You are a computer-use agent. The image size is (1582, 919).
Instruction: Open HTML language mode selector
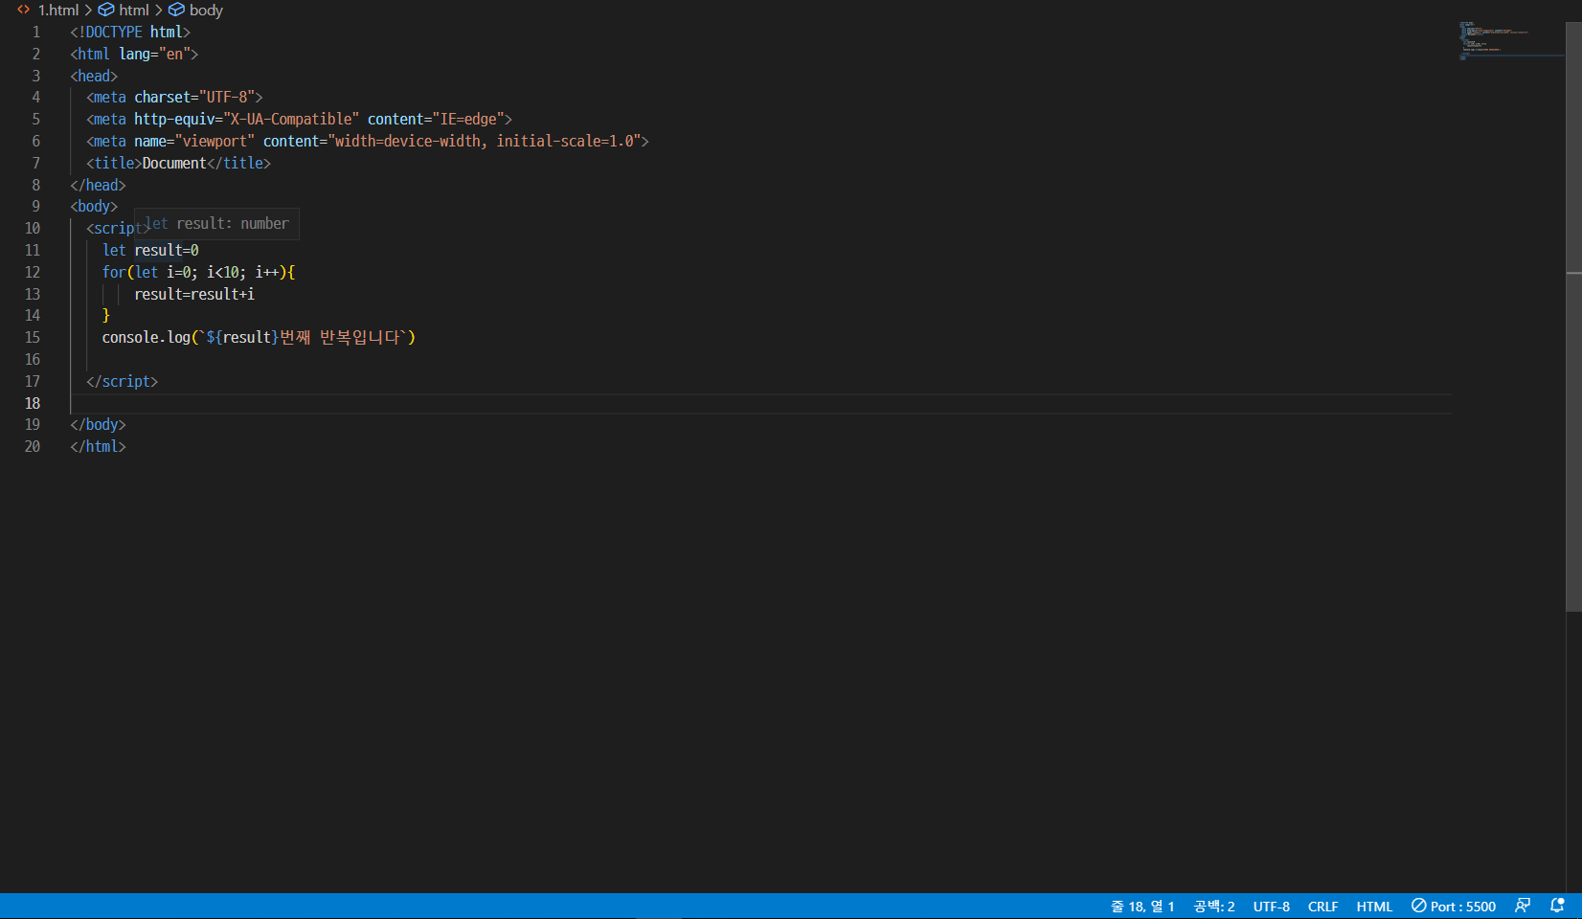coord(1374,907)
